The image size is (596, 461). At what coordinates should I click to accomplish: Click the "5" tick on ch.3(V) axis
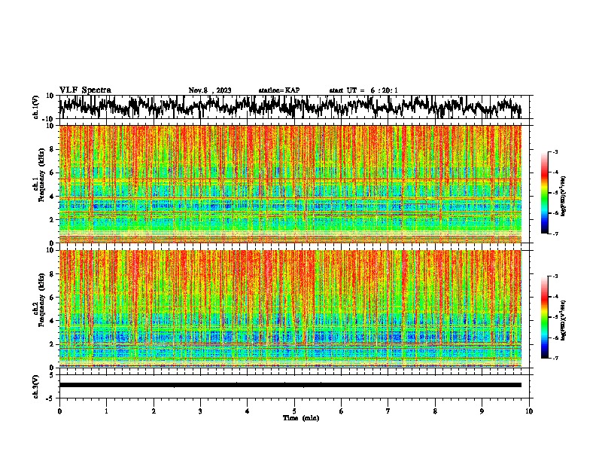[53, 375]
